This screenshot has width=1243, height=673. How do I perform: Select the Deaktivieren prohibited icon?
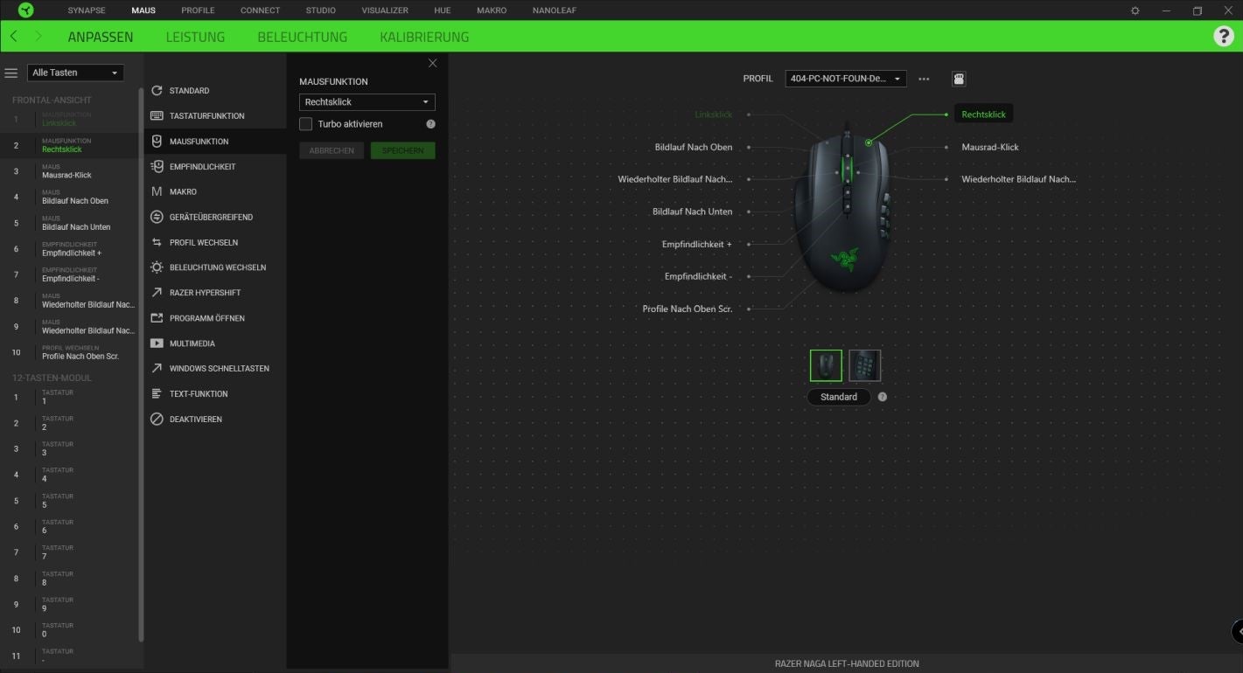[x=157, y=419]
